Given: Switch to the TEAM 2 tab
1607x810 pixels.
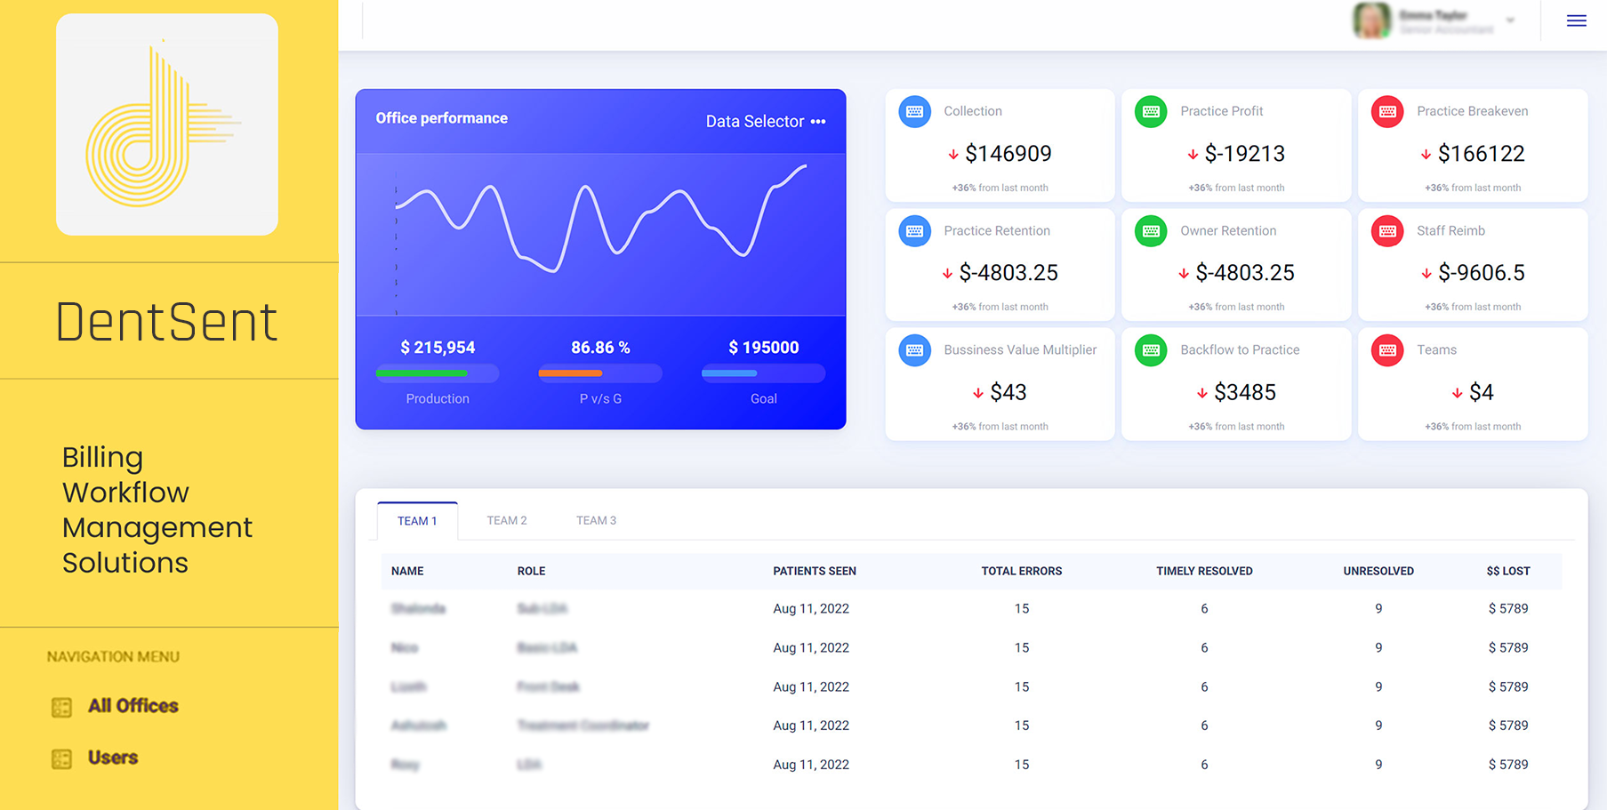Looking at the screenshot, I should [506, 521].
